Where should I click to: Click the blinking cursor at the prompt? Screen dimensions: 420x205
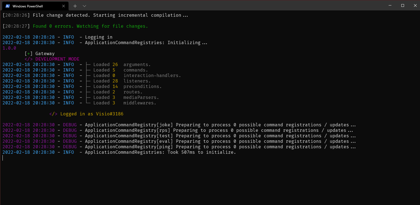2,158
